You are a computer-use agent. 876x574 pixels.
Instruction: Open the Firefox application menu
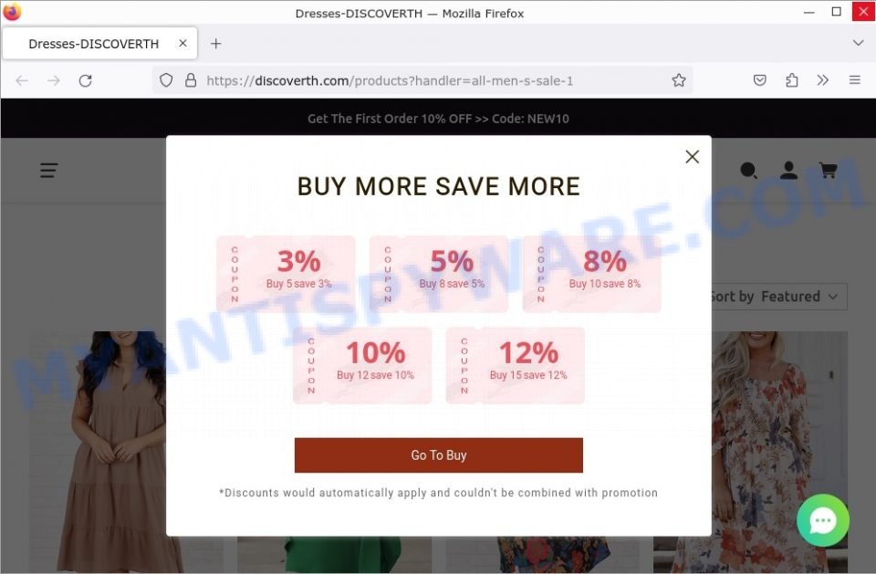coord(855,80)
